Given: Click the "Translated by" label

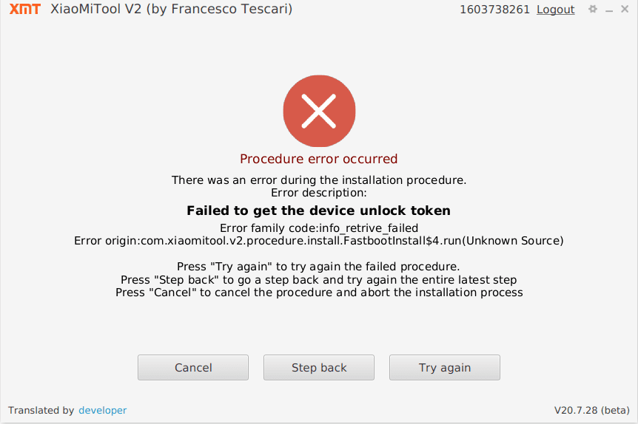Looking at the screenshot, I should (x=41, y=410).
